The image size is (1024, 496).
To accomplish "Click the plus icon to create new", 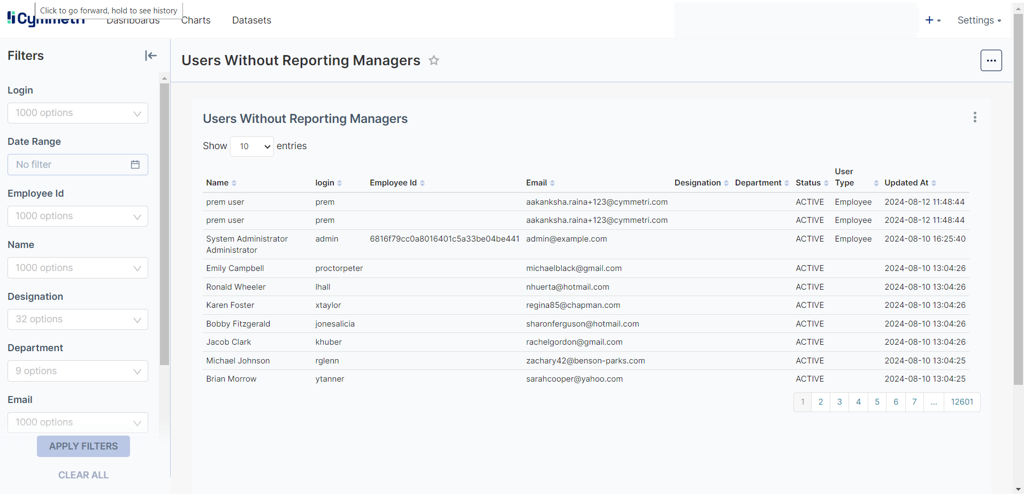I will (930, 20).
